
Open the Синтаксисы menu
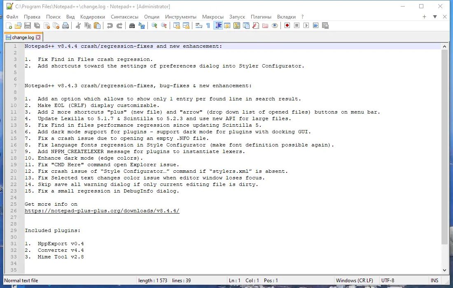124,17
